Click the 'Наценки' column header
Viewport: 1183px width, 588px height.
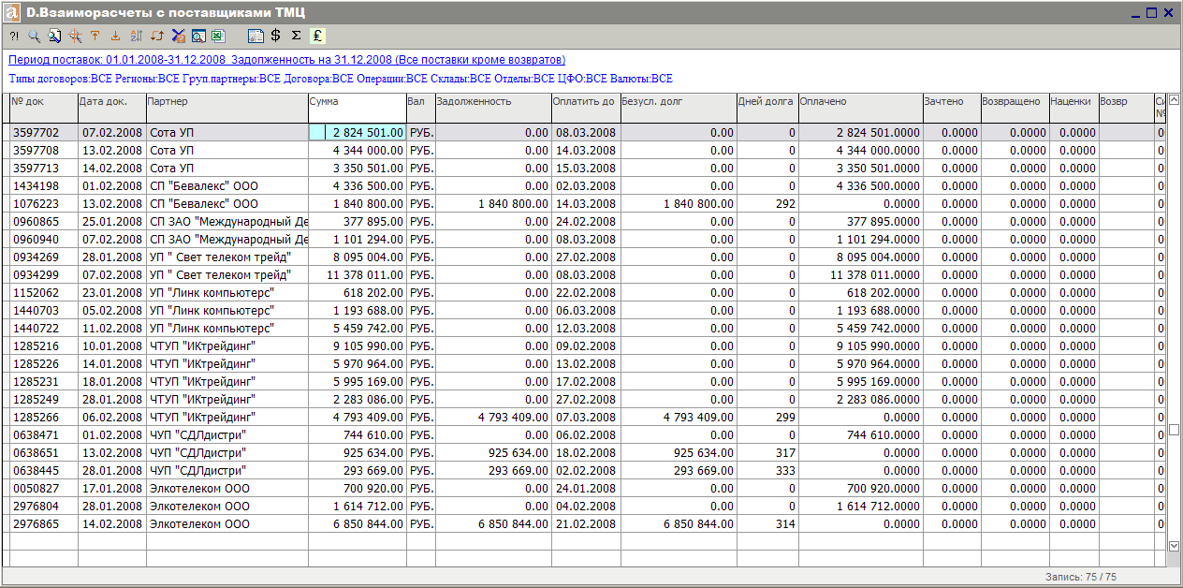tap(1073, 108)
